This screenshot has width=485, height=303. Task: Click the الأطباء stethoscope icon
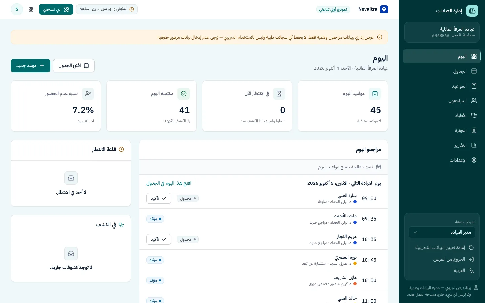[474, 115]
